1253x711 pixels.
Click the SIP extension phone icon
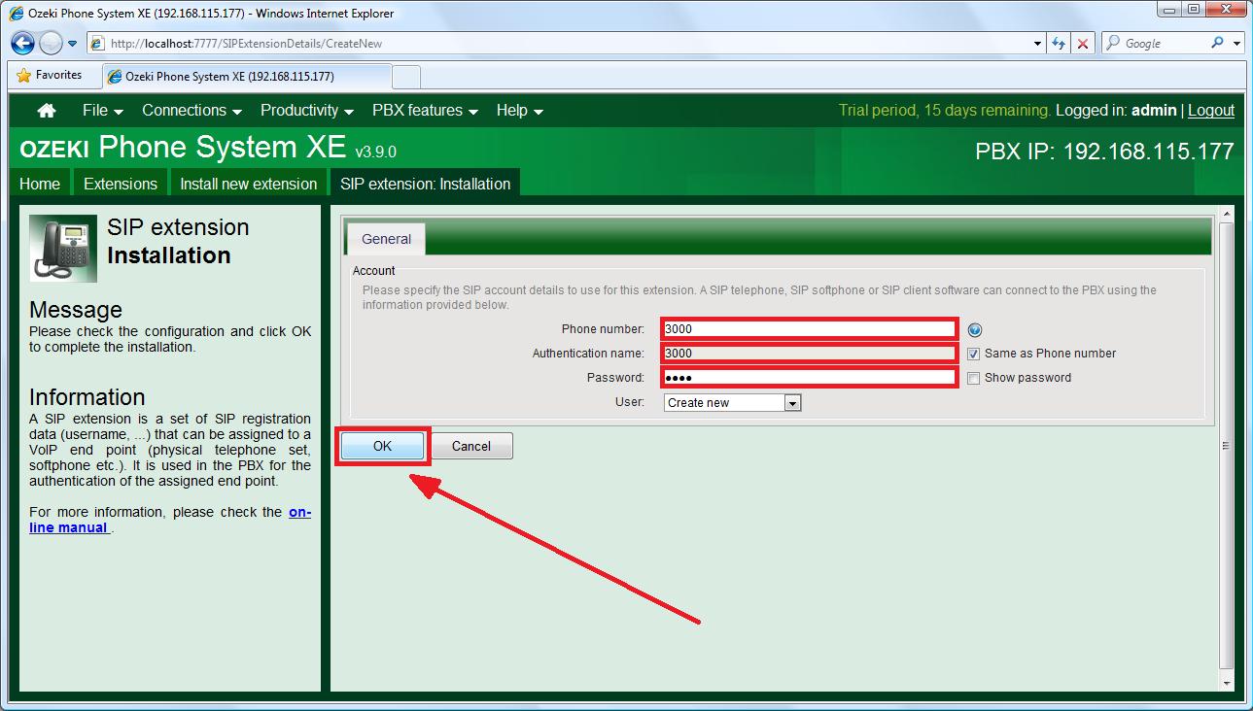tap(62, 248)
